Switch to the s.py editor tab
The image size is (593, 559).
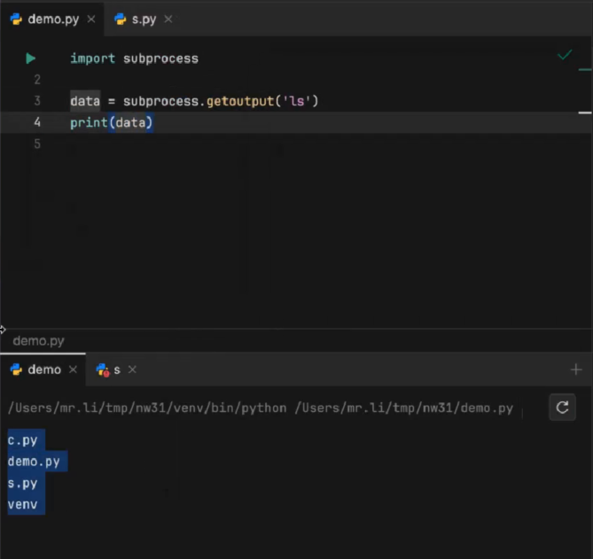[x=144, y=19]
